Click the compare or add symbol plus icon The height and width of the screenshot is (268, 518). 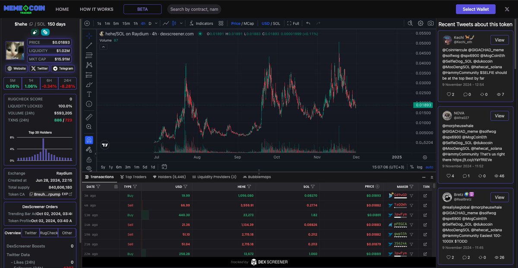[x=87, y=23]
